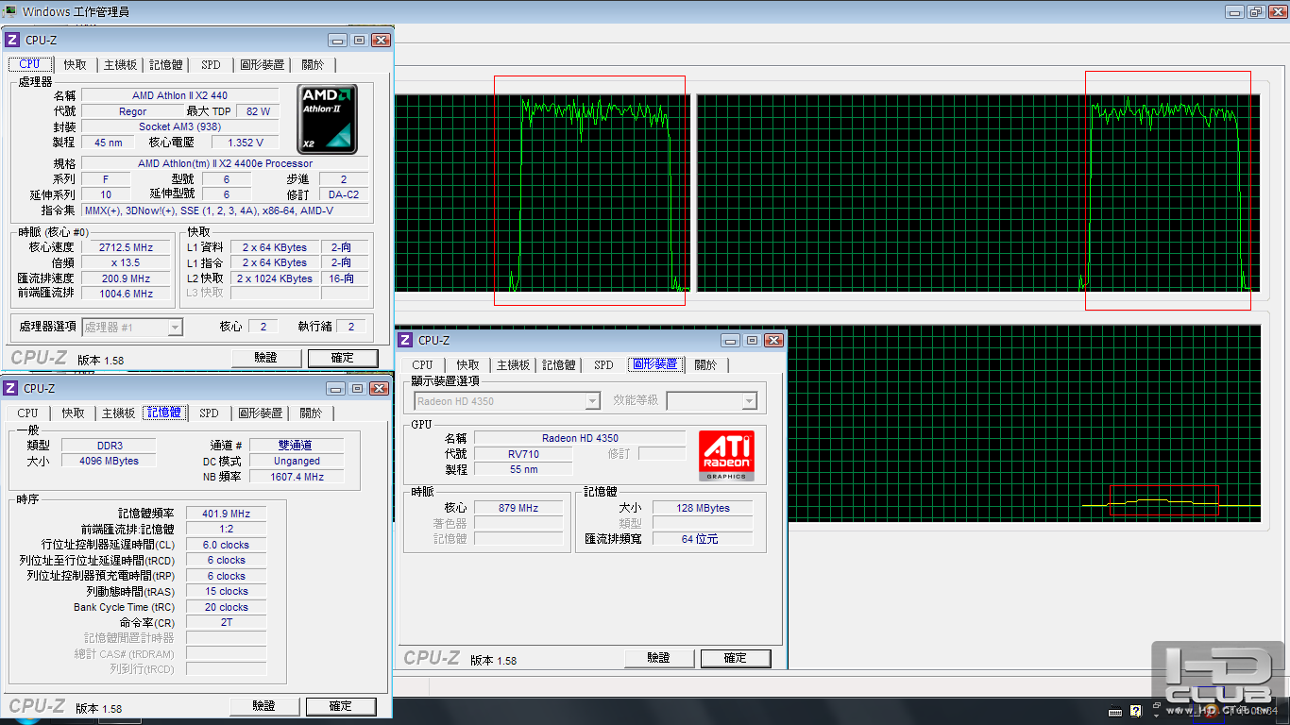Image resolution: width=1290 pixels, height=725 pixels.
Task: Click 確定 in the DDR3 memory CPU-Z window
Action: 341,706
